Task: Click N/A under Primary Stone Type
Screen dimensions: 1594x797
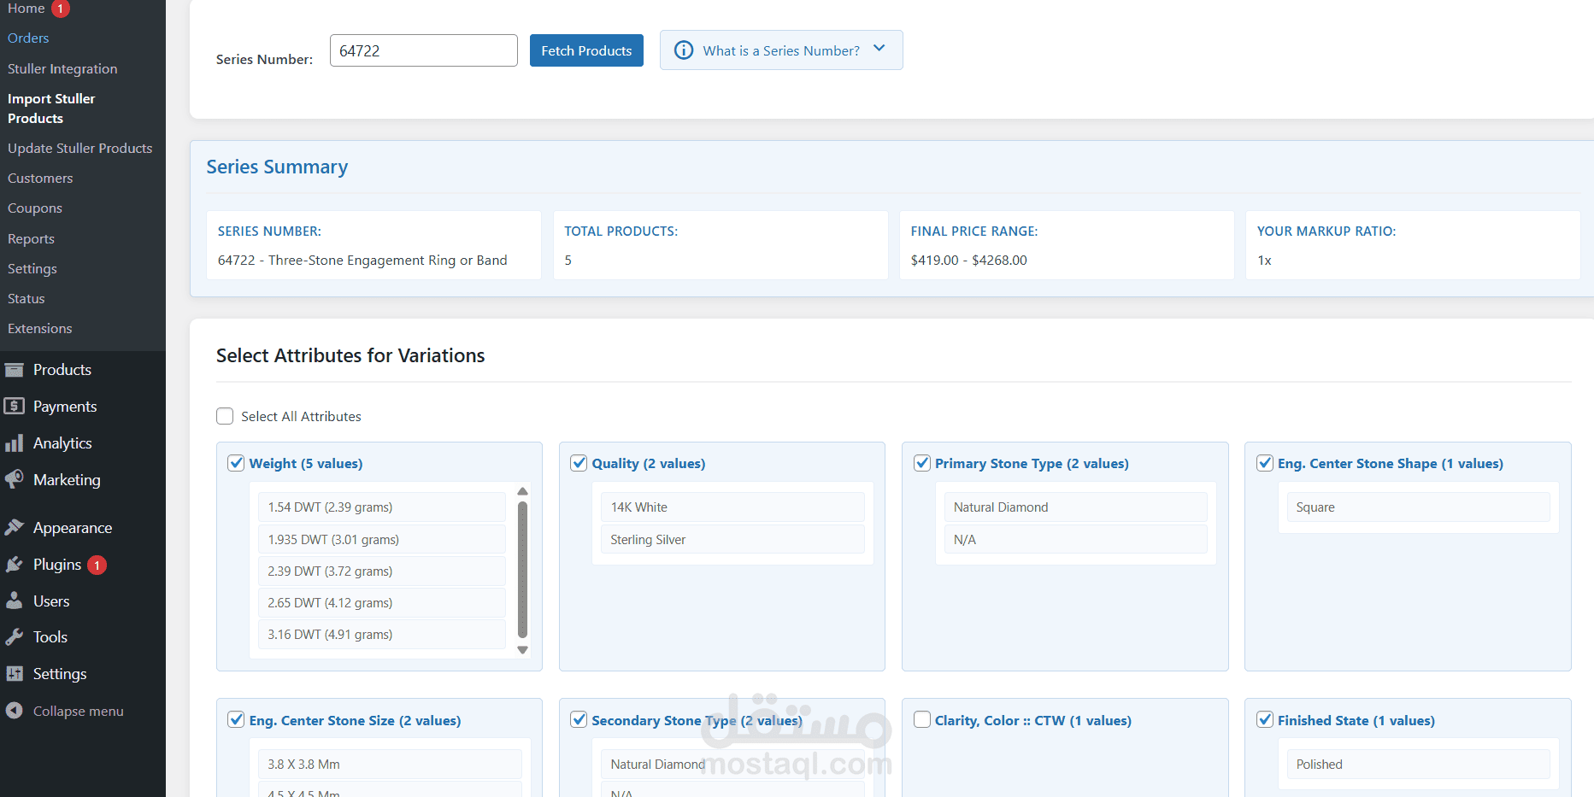Action: coord(1075,540)
